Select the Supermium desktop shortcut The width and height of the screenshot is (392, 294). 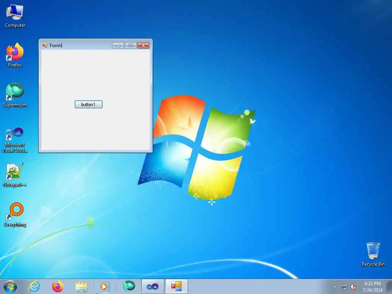[15, 95]
